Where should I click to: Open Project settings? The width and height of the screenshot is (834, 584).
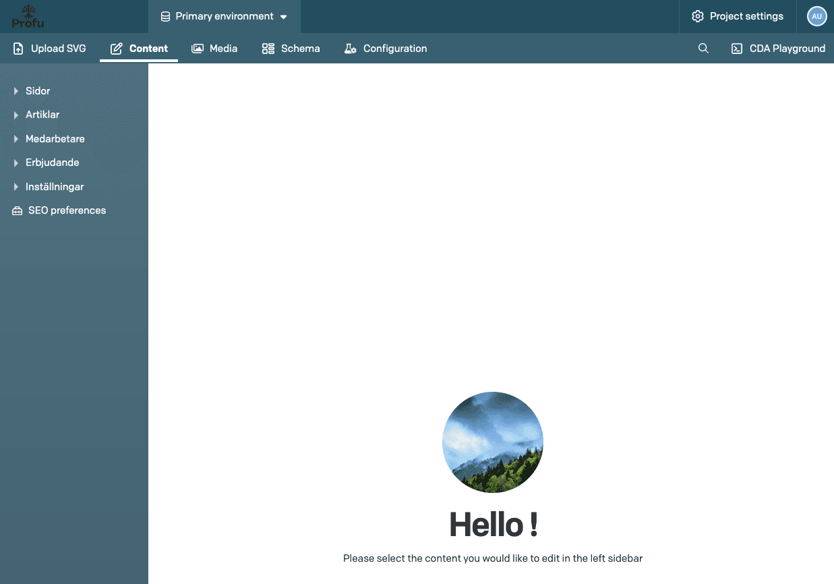738,16
